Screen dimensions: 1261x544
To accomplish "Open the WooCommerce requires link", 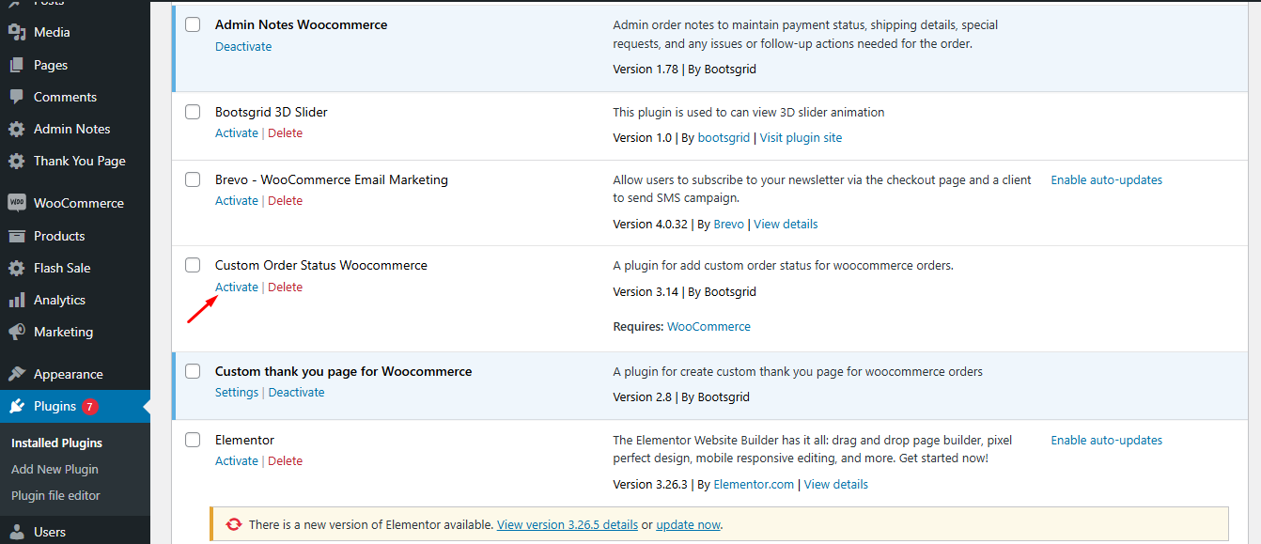I will coord(708,326).
